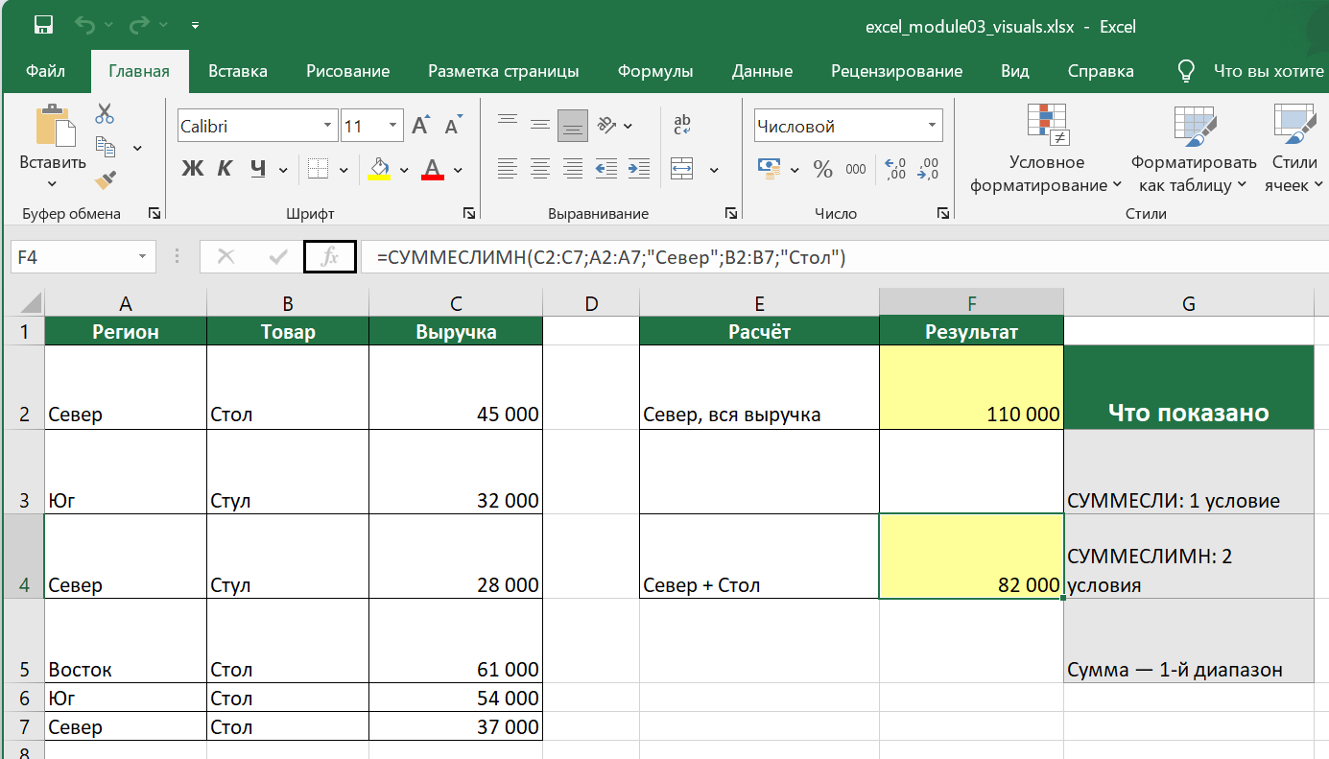Viewport: 1329px width, 759px height.
Task: Switch to the Рецензирование tab
Action: click(897, 71)
